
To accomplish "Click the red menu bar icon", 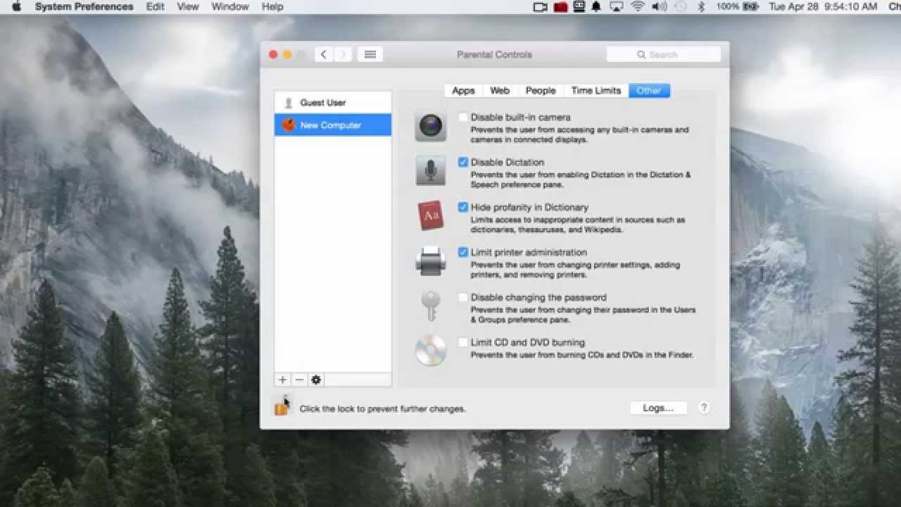I will (561, 7).
